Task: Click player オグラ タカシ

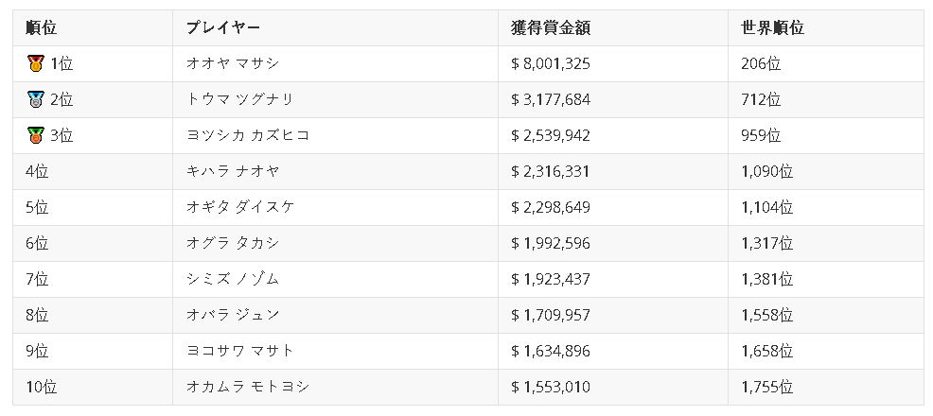Action: point(233,244)
